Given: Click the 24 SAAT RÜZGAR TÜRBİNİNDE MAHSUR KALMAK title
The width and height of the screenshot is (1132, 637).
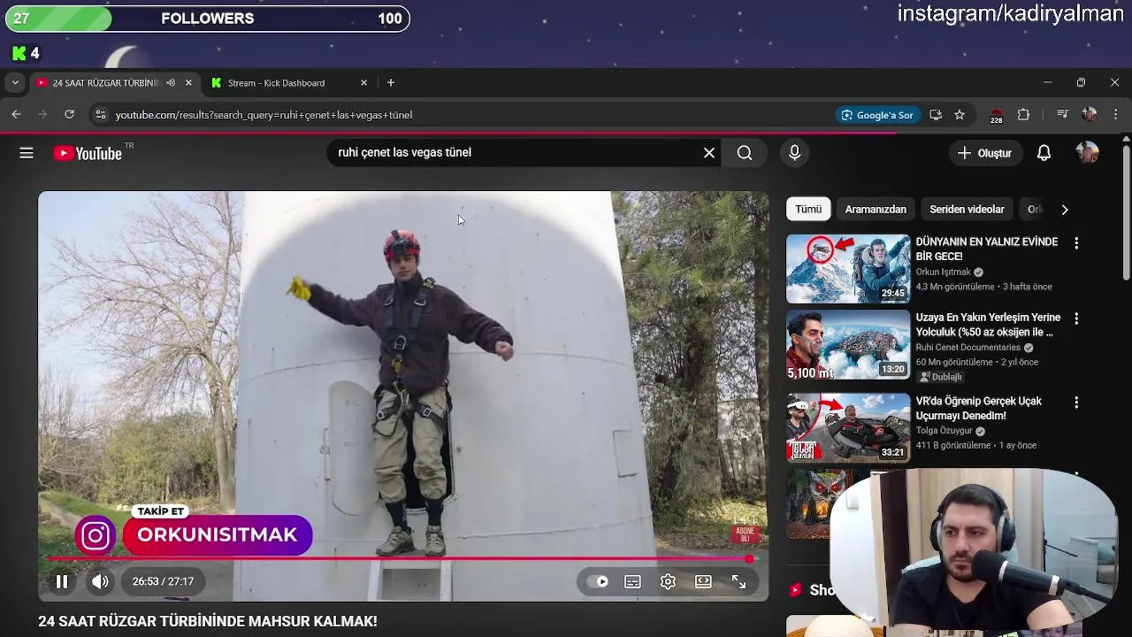Looking at the screenshot, I should [208, 622].
